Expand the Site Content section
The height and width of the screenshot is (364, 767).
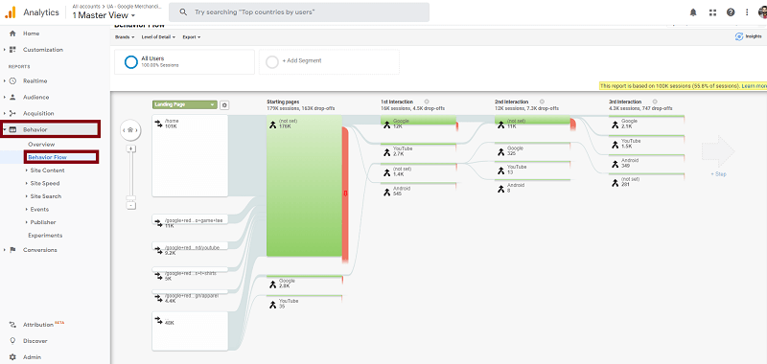pos(46,171)
